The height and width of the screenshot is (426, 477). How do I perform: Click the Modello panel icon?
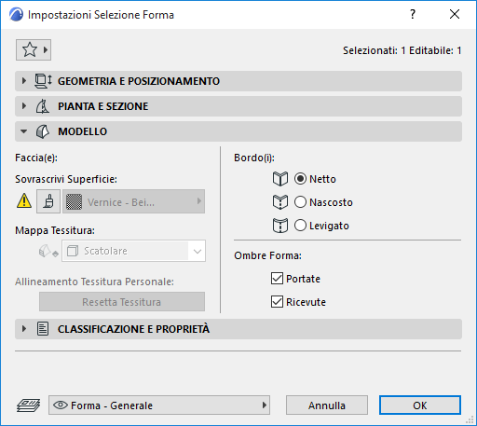(43, 131)
